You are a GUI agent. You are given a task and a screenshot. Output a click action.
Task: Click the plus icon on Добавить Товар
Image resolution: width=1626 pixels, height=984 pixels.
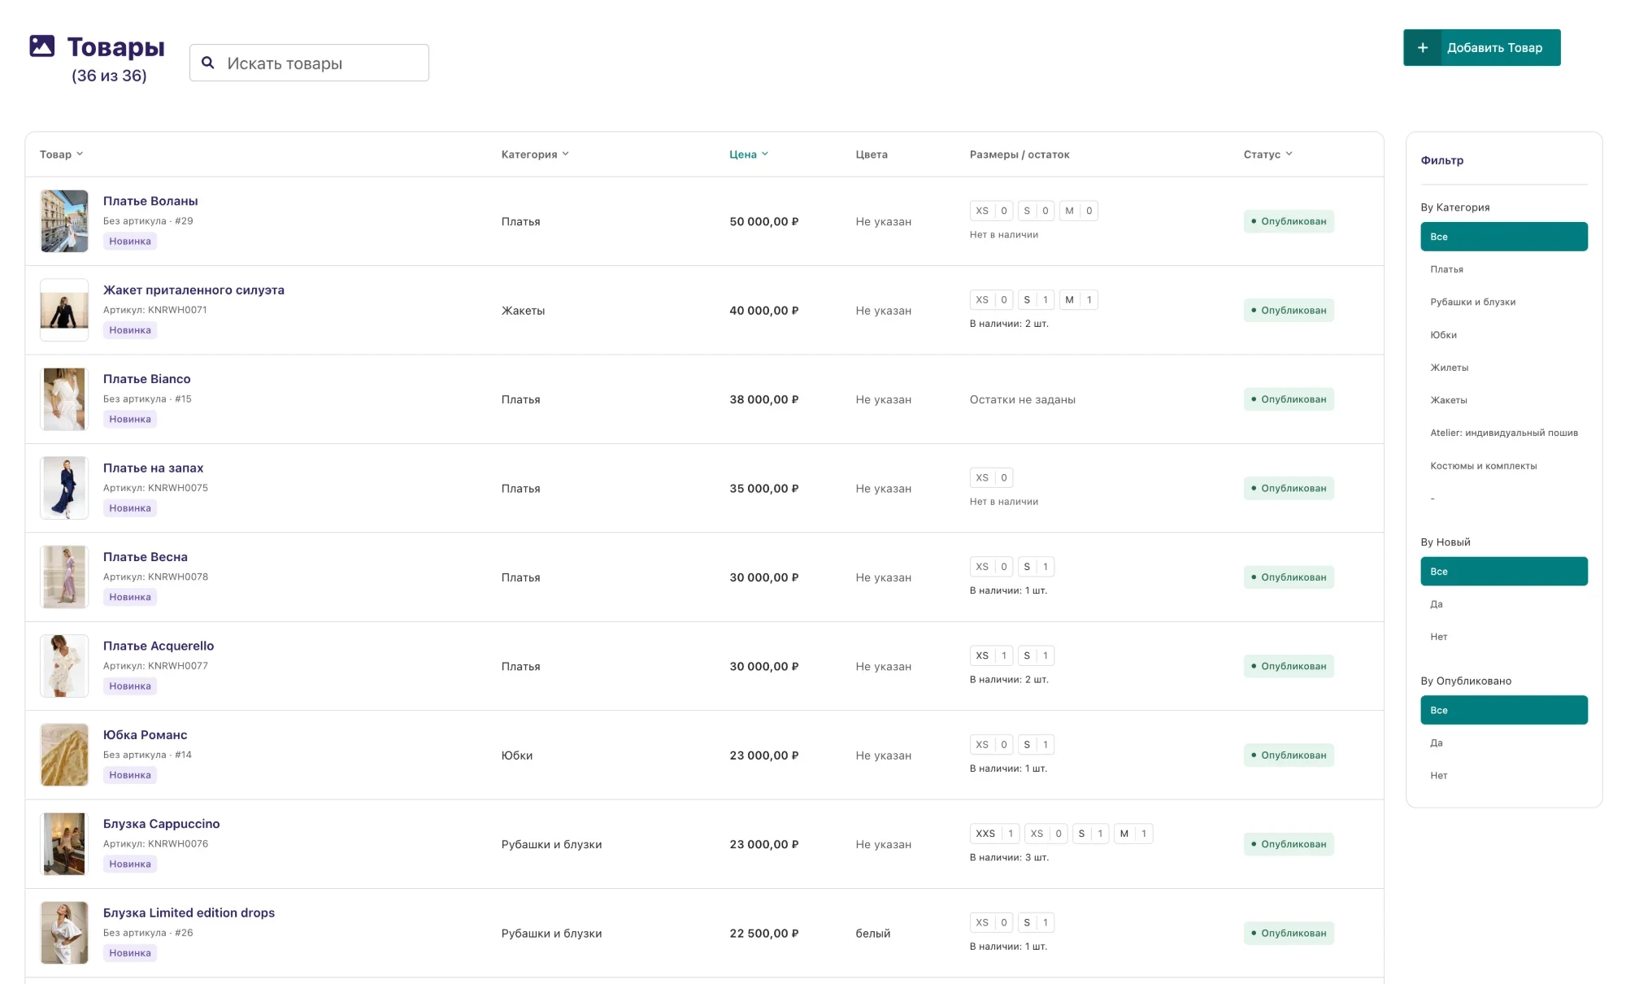[1423, 48]
